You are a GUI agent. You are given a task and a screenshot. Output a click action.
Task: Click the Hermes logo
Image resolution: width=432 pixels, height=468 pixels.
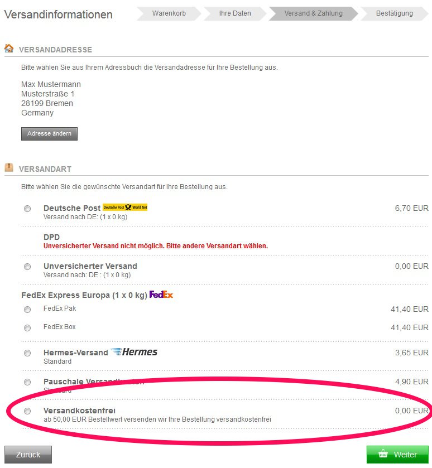[x=134, y=352]
